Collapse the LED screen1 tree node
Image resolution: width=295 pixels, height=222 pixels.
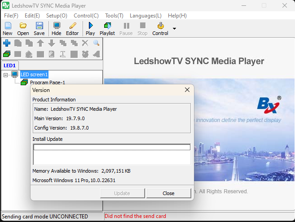(x=6, y=75)
